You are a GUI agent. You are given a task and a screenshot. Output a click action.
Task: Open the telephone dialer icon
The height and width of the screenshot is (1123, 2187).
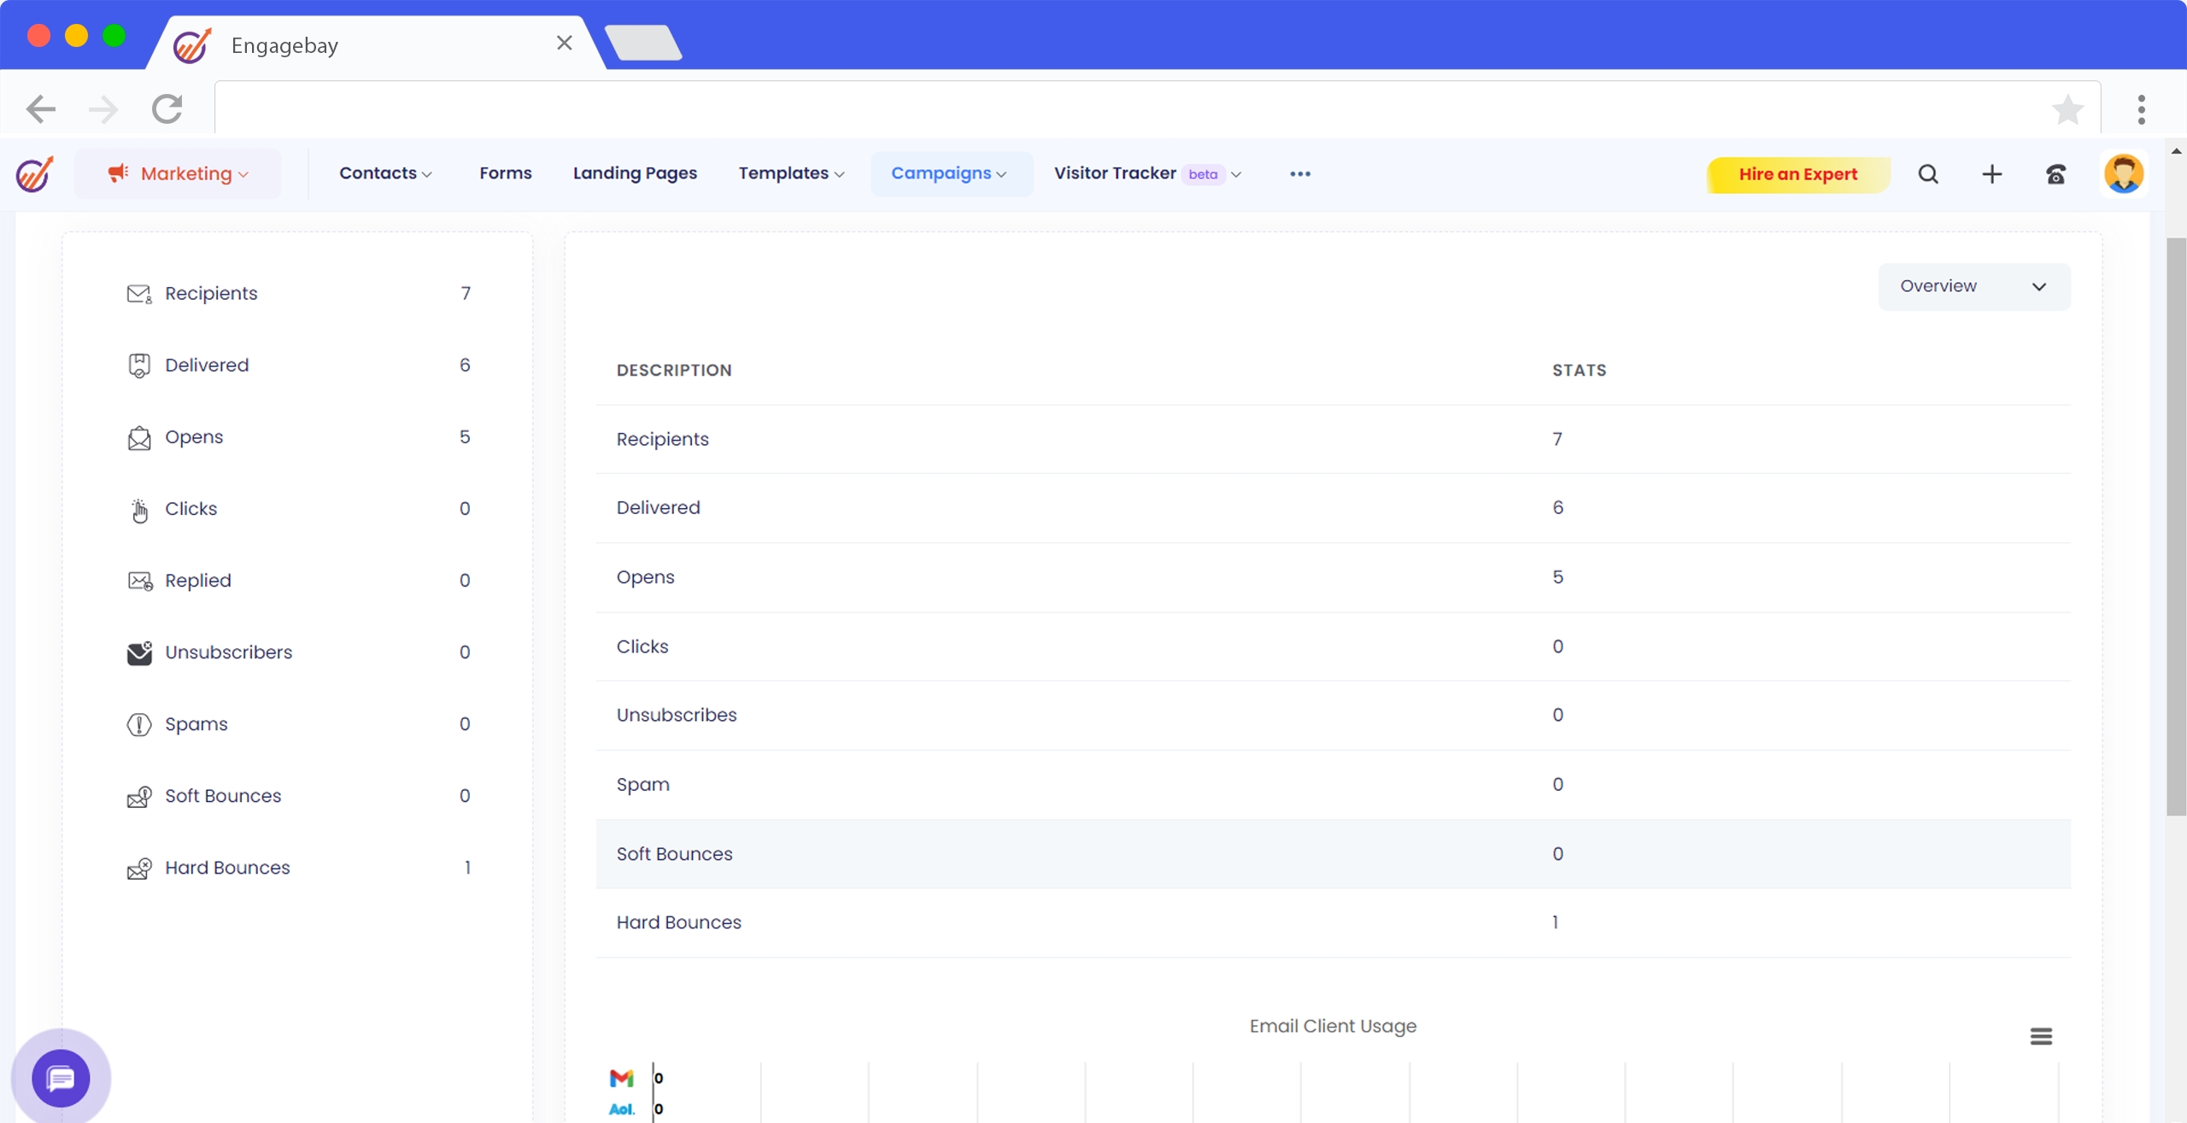[x=2056, y=174]
